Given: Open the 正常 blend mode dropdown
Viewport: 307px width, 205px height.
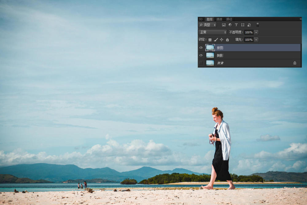Looking at the screenshot, I should tap(213, 32).
